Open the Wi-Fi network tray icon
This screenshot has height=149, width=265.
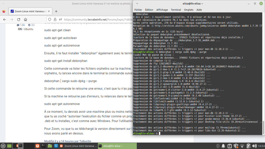click(242, 146)
